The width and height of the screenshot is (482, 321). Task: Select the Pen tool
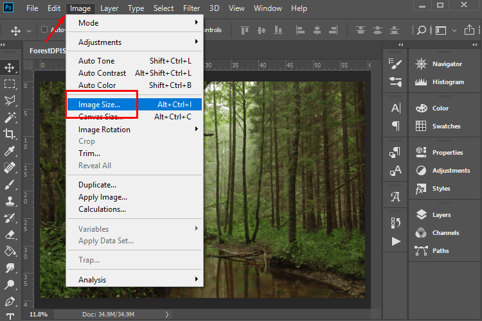(x=10, y=301)
